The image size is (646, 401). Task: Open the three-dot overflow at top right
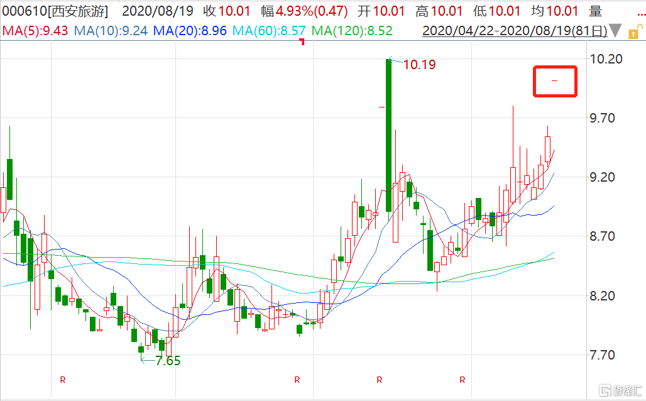(641, 14)
